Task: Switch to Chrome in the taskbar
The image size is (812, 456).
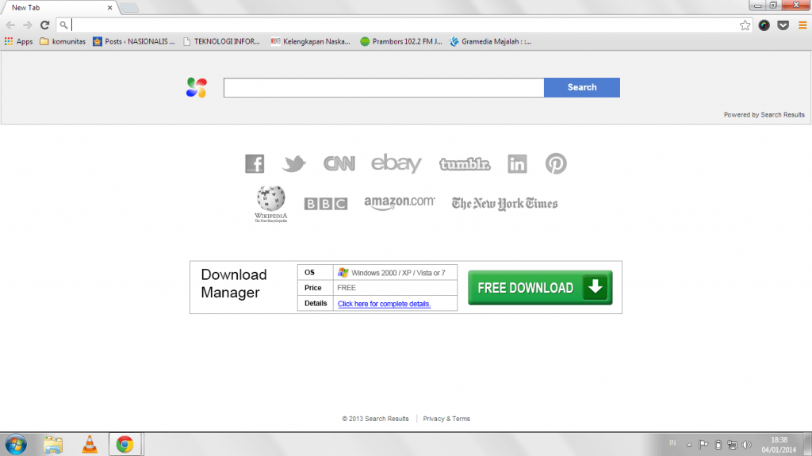Action: (x=124, y=445)
